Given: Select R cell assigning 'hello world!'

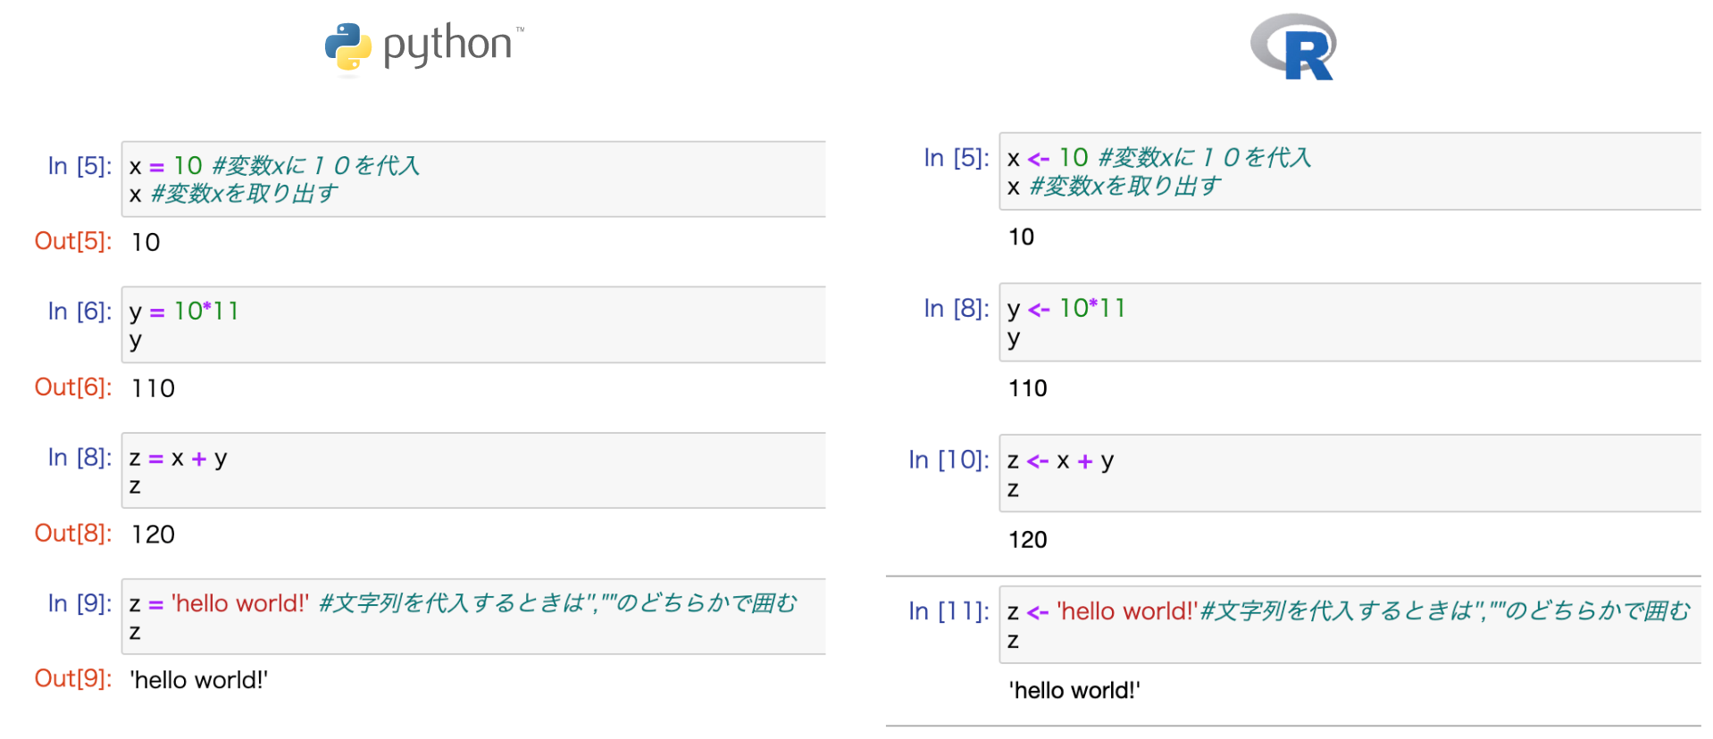Looking at the screenshot, I should (x=1350, y=625).
